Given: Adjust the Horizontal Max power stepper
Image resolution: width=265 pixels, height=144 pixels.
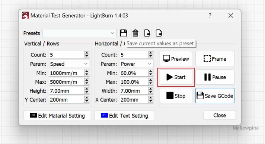Looking at the screenshot, I should click(151, 82).
